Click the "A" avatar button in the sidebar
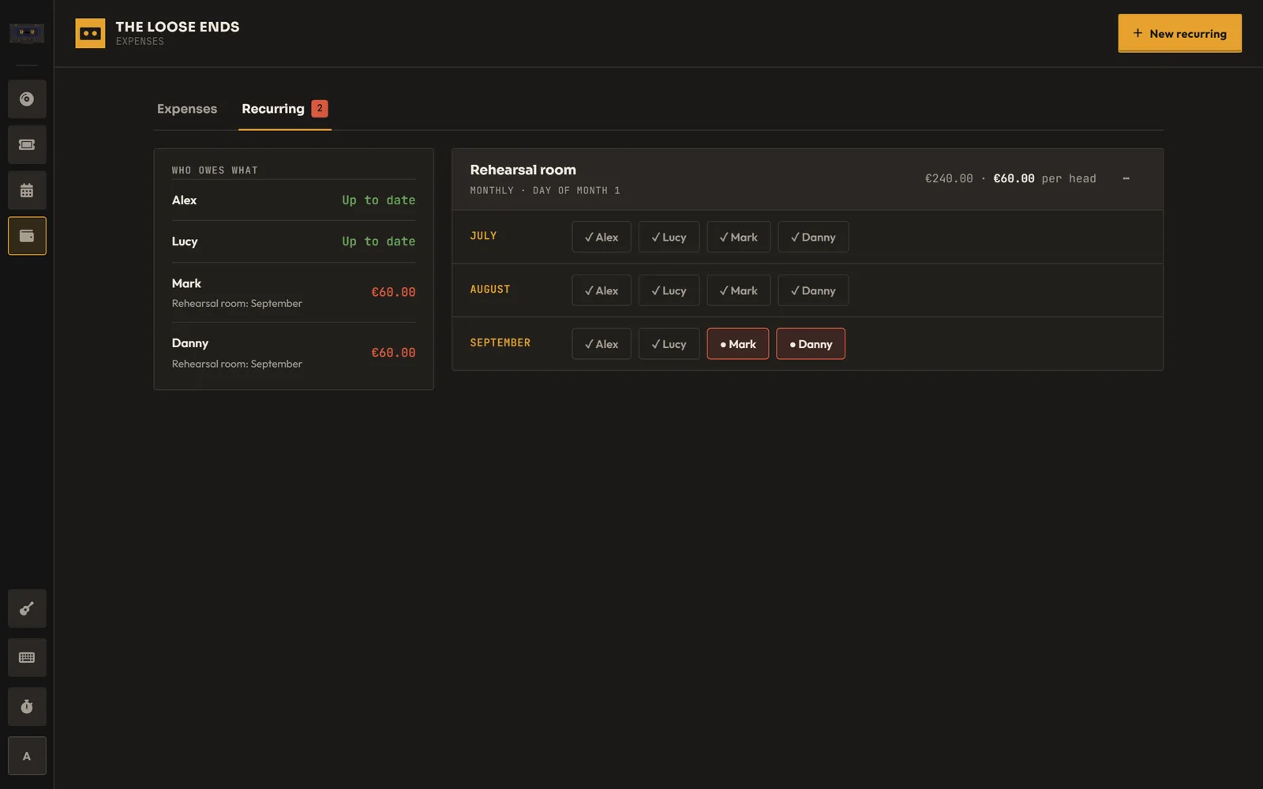This screenshot has width=1263, height=789. tap(27, 756)
